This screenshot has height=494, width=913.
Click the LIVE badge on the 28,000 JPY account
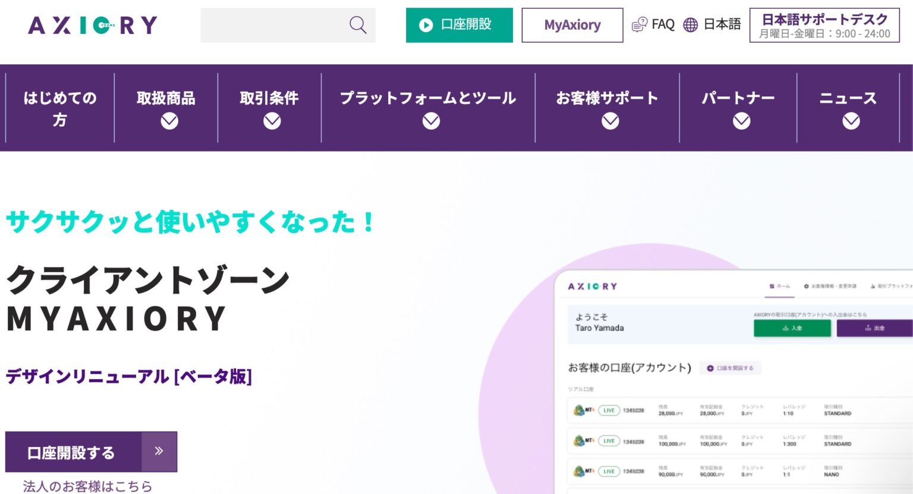[x=608, y=410]
